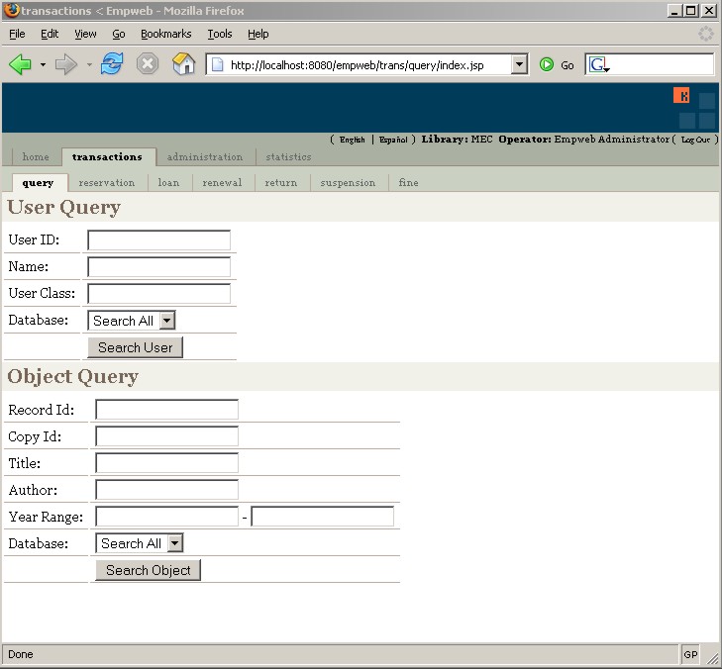
Task: Switch language to Español link
Action: click(393, 140)
